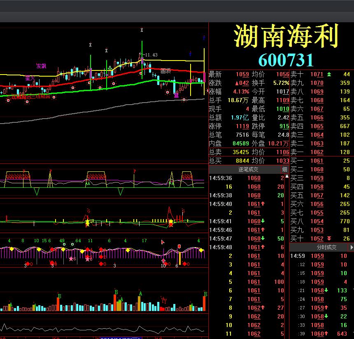The height and width of the screenshot is (339, 354).
Task: Click 卖四 volume 667
Action: [x=345, y=126]
